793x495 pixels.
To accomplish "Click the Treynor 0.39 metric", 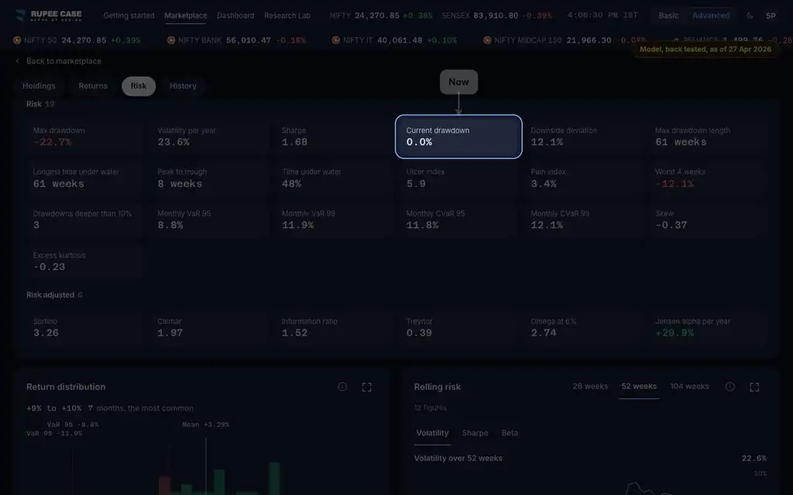I will [x=457, y=328].
